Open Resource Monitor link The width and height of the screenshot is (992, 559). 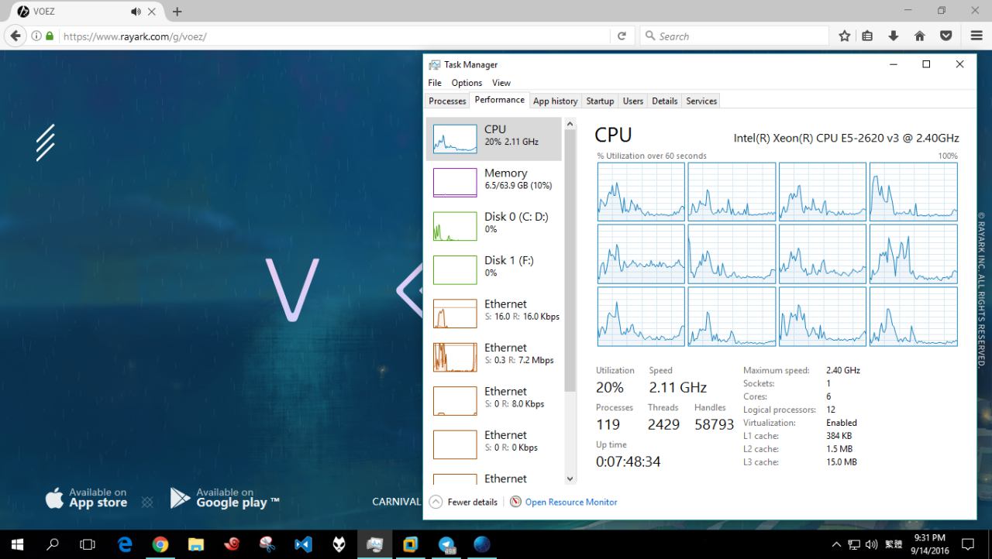pyautogui.click(x=563, y=502)
